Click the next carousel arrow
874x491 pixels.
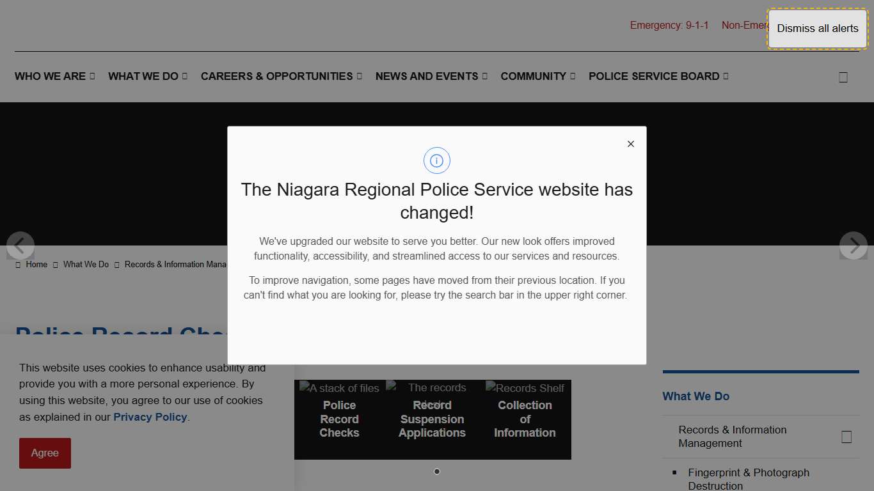854,245
